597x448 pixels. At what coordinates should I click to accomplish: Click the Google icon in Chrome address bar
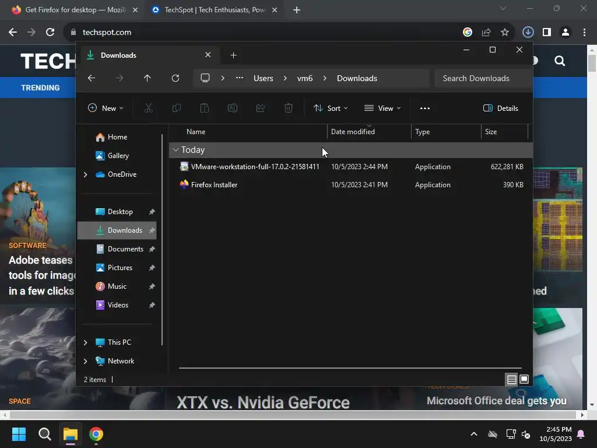468,33
